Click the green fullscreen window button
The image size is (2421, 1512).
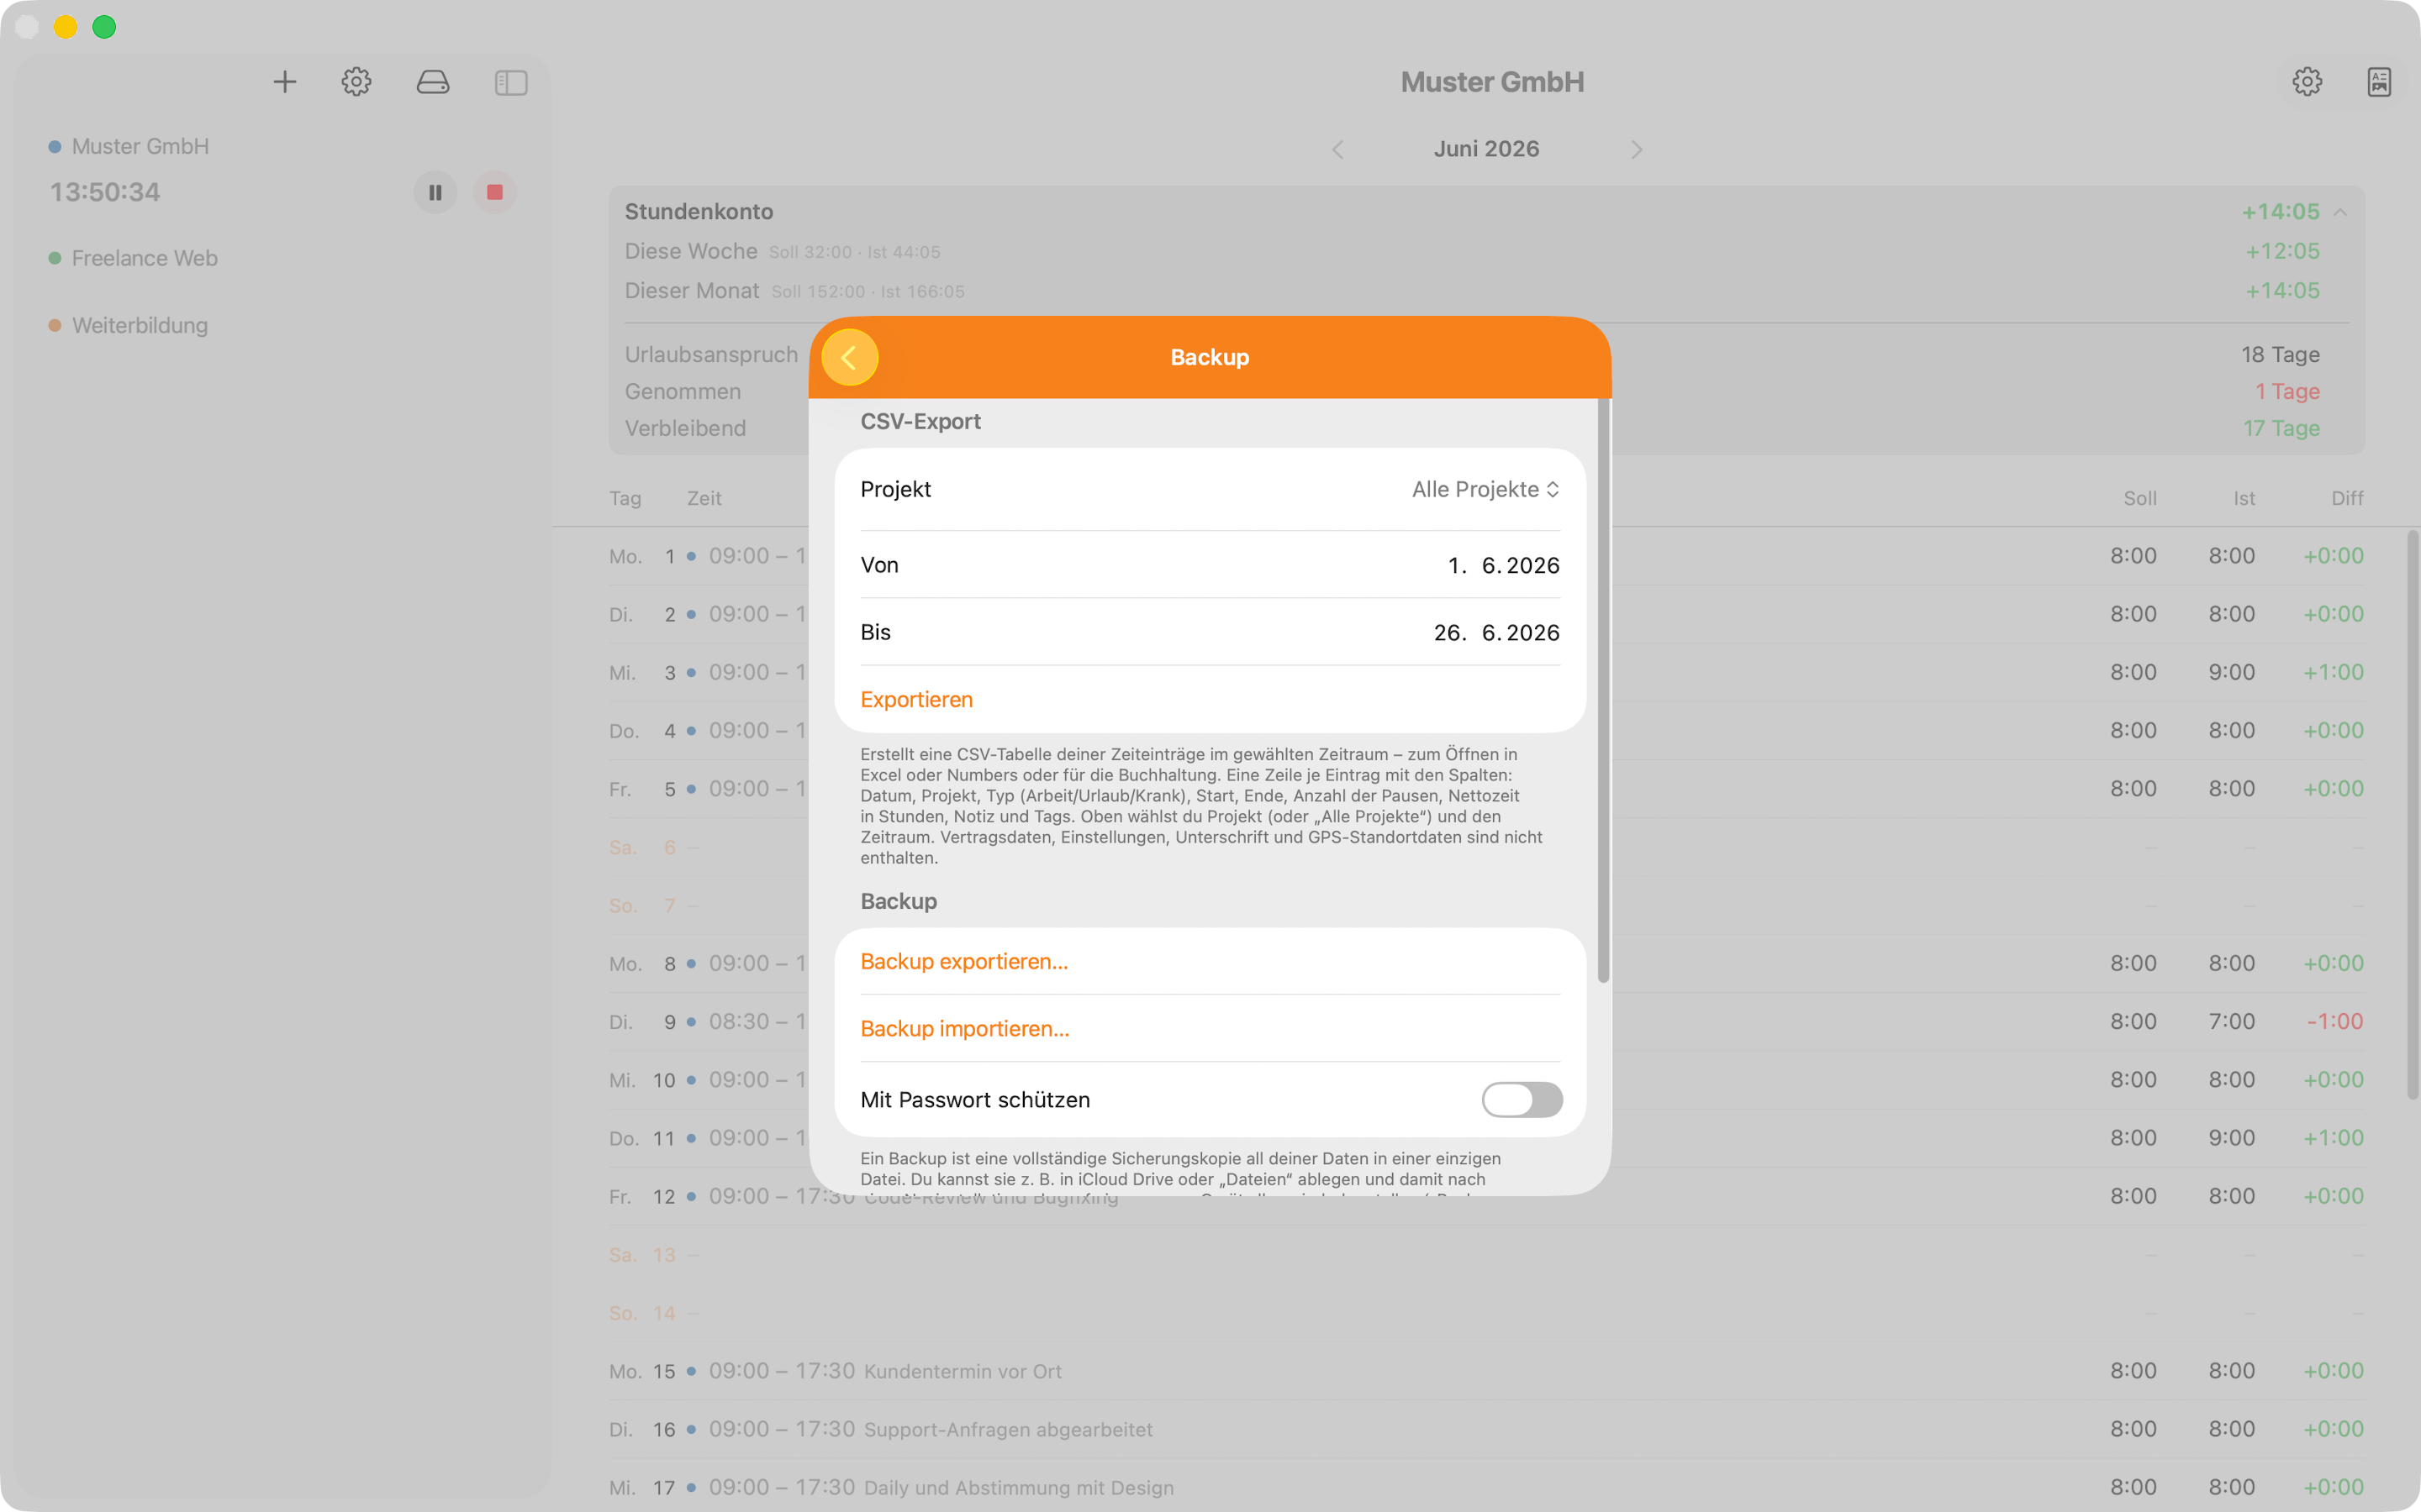tap(104, 27)
